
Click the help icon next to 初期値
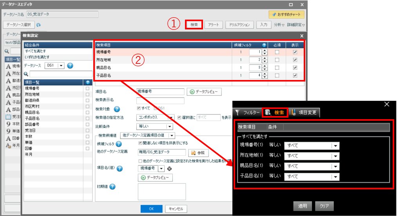pyautogui.click(x=112, y=186)
